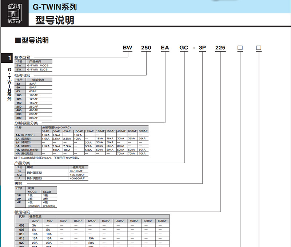This screenshot has height=247, width=291.
Task: Click the 产品分类 header in the basic model table
Action: coord(35,61)
